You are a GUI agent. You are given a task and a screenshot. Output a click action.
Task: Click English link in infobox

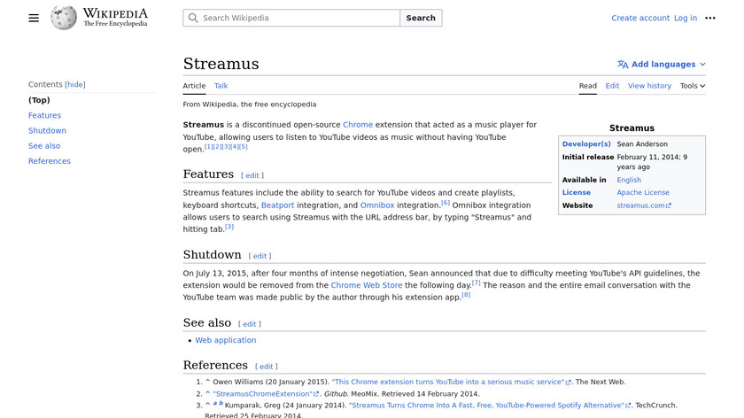(x=629, y=180)
